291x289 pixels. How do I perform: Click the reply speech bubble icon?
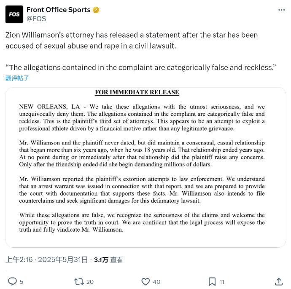(x=12, y=281)
